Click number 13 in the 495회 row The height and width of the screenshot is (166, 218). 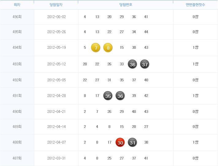click(97, 32)
